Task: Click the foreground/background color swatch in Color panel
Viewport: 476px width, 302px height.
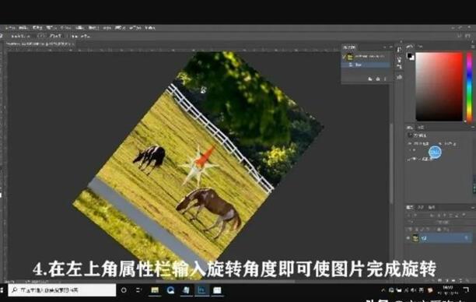Action: (x=411, y=57)
